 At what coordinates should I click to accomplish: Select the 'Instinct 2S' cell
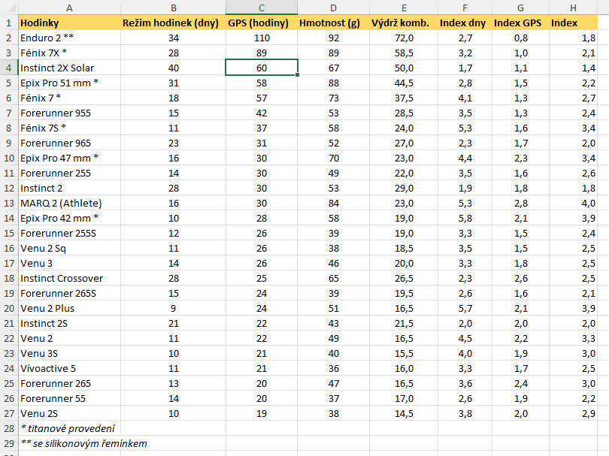69,324
